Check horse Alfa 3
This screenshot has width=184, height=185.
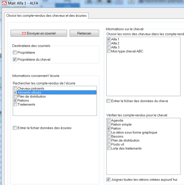click(109, 47)
